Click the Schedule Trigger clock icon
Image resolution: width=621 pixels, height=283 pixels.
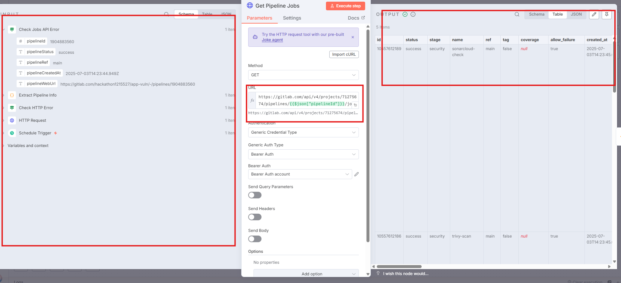[12, 133]
